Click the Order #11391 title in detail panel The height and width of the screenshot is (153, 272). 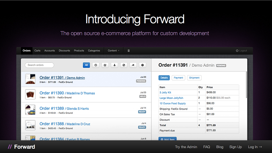click(x=173, y=65)
